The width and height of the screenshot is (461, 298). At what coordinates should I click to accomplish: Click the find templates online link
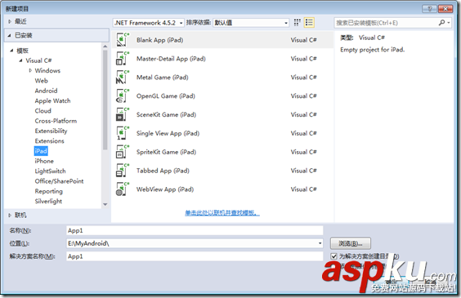coord(222,212)
